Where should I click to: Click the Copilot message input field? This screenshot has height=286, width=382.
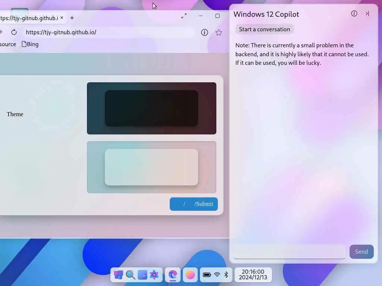click(x=289, y=251)
